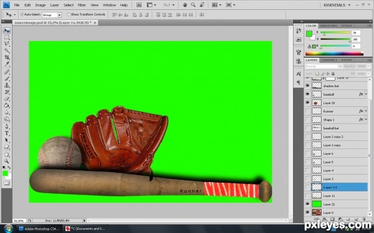
Task: Open the ESSENTIALS workspace dropdown
Action: 349,5
